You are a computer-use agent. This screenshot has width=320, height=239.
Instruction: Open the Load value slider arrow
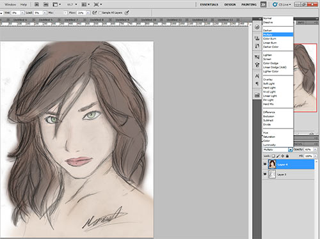click(x=45, y=13)
